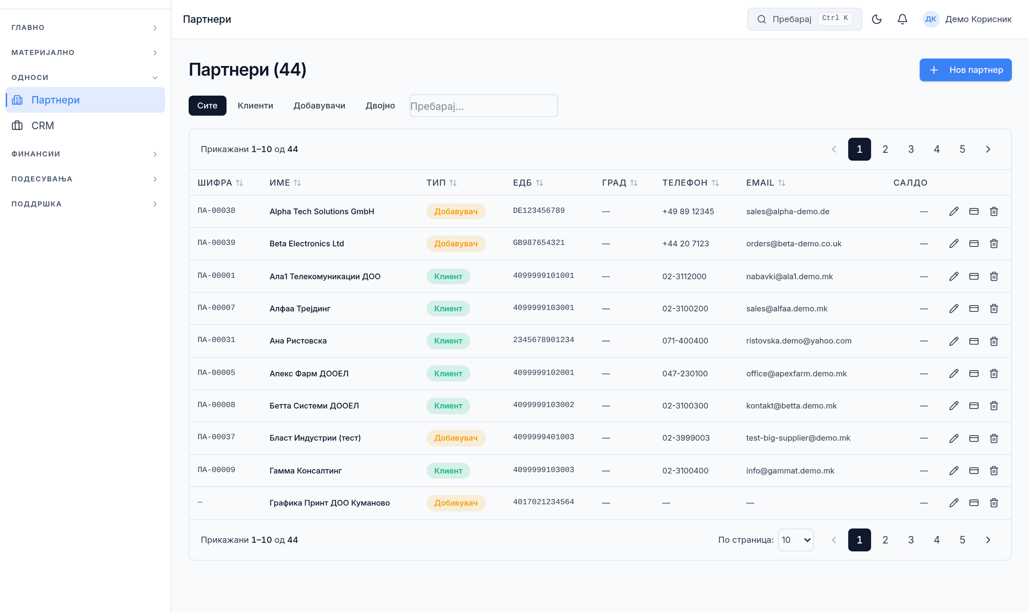The height and width of the screenshot is (612, 1029).
Task: Click the ДК user avatar
Action: [930, 19]
